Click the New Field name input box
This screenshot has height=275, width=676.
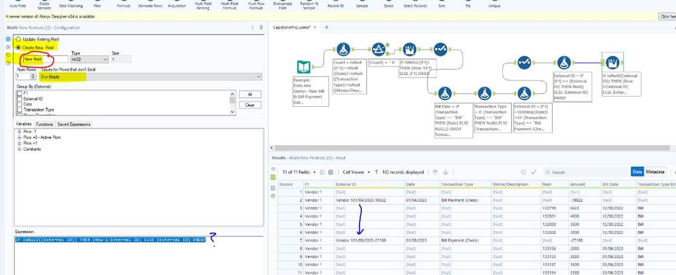(x=46, y=60)
